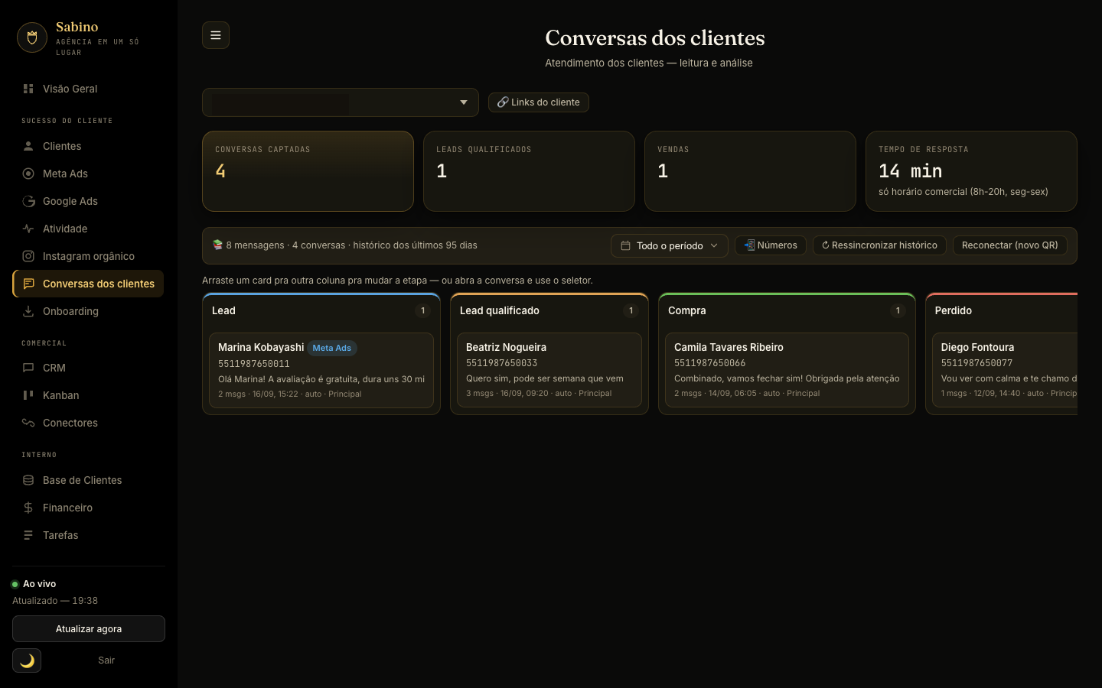Open the client selector dropdown
This screenshot has height=688, width=1102.
pos(341,102)
